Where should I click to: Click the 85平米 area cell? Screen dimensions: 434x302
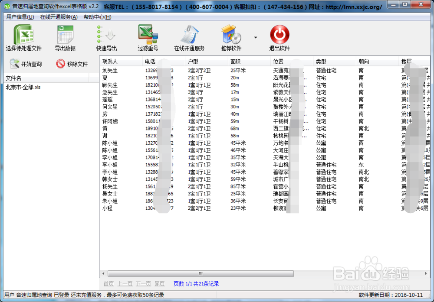click(238, 186)
